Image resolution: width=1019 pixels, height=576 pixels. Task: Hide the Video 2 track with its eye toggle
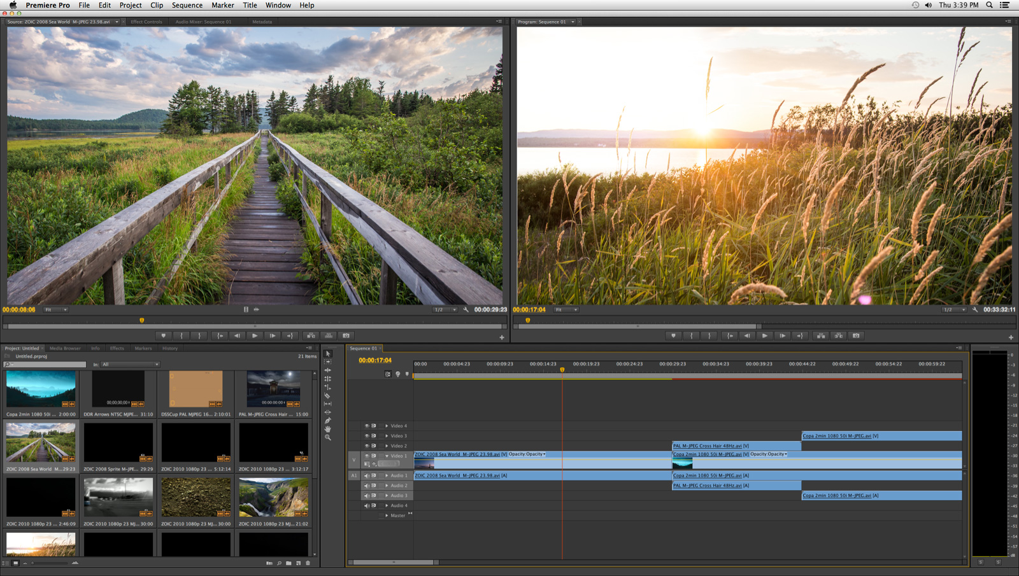366,445
